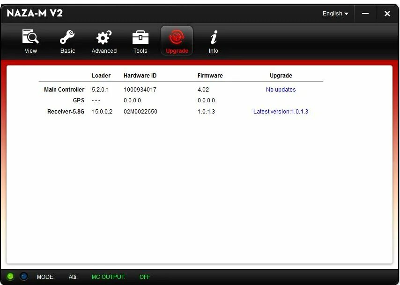The image size is (400, 285).
Task: Select the 'Receiver-5.8G' row label
Action: 66,112
